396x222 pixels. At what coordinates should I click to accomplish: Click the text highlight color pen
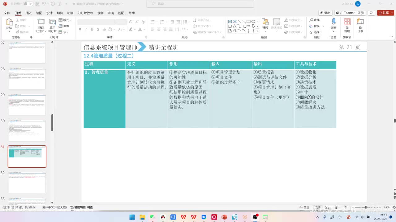coord(131,29)
